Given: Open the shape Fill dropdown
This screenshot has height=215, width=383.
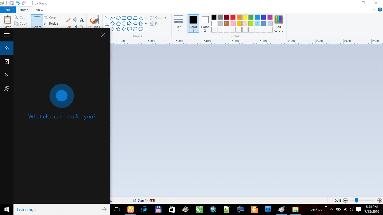Looking at the screenshot, I should tap(156, 24).
